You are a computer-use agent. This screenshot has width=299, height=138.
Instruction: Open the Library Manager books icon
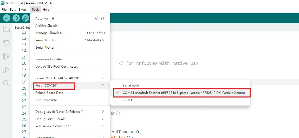tap(6, 56)
